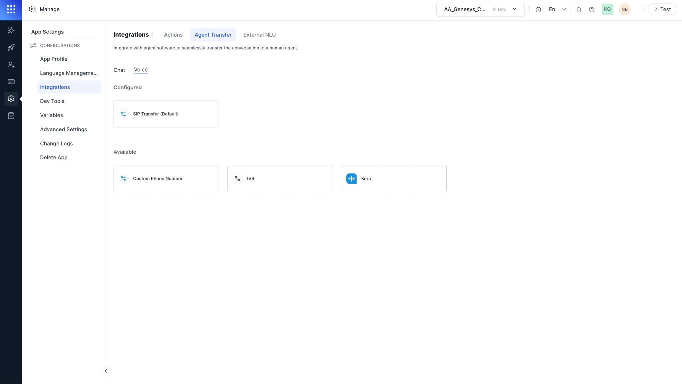Open the External NLU tab

(x=259, y=35)
